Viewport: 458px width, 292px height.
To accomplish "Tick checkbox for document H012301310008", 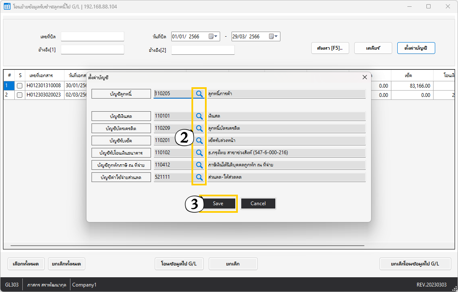I will pyautogui.click(x=19, y=86).
